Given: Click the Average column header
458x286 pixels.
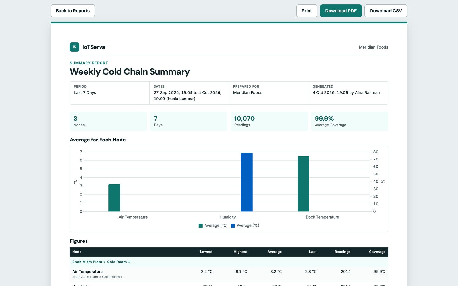Looking at the screenshot, I should (x=275, y=252).
